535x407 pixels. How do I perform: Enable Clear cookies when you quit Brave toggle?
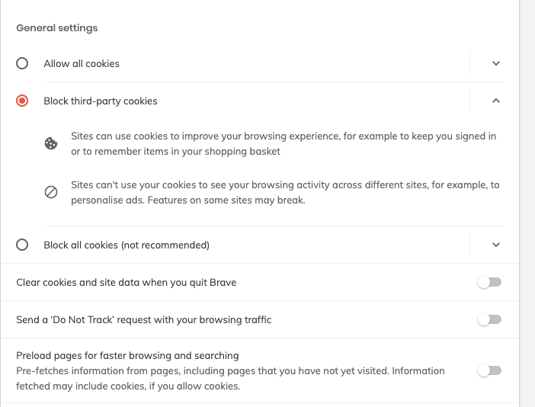click(x=489, y=282)
